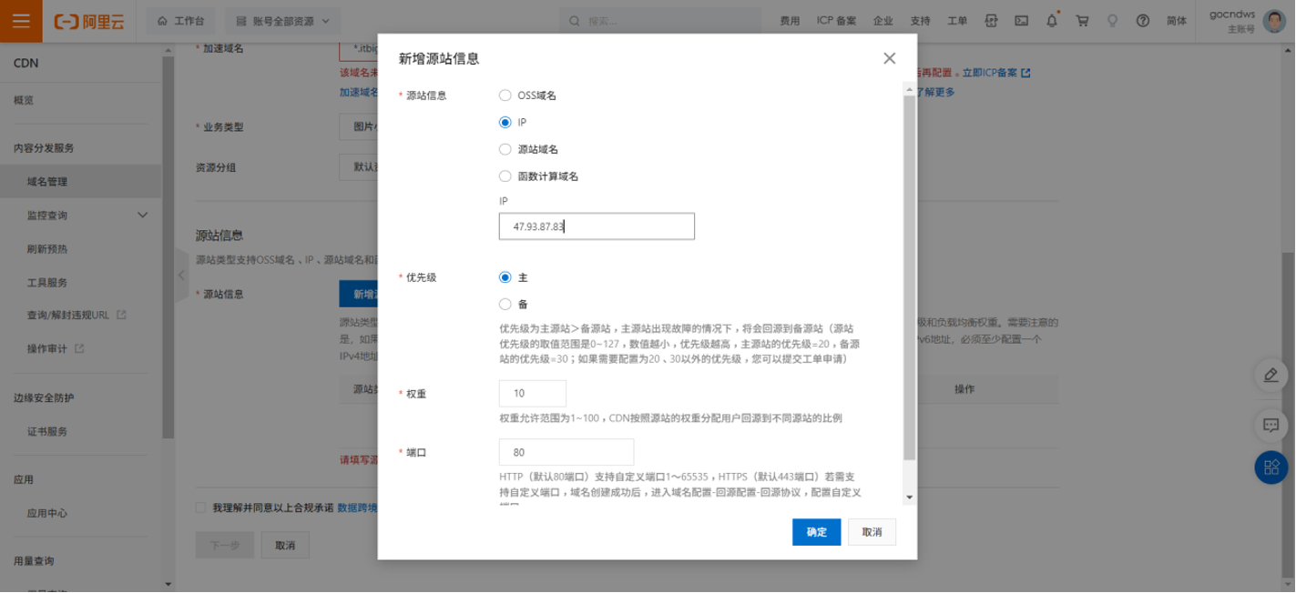
Task: Open 刷新预热 in the sidebar
Action: (x=47, y=248)
